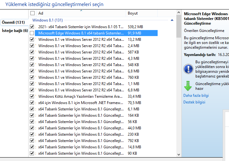Uncheck the 164 KB x64 Windows 8.1 update
Viewport: 229px width, 161px height.
point(32,115)
